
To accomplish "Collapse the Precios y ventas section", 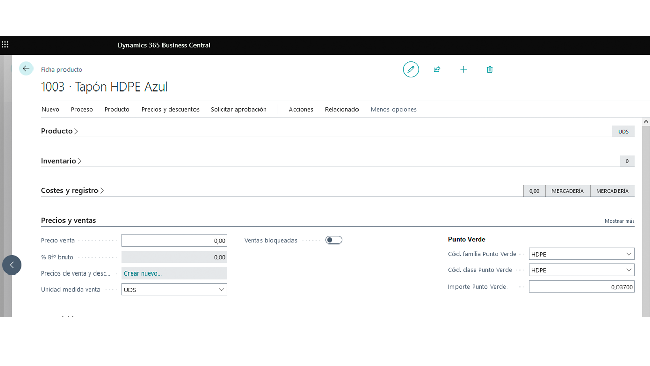I will click(69, 220).
